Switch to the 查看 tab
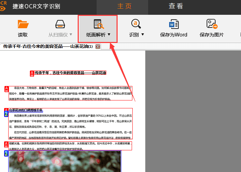The image size is (241, 172). tap(176, 6)
